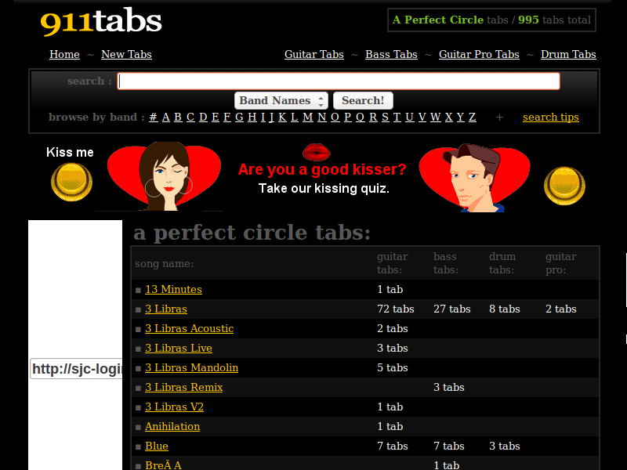Open the Drum Tabs section
The width and height of the screenshot is (627, 470).
(x=568, y=55)
